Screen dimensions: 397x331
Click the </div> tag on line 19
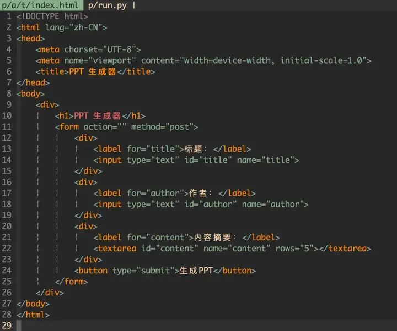point(88,216)
